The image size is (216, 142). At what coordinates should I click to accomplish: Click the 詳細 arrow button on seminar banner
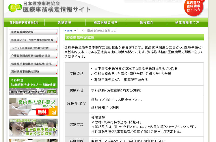pos(52,92)
